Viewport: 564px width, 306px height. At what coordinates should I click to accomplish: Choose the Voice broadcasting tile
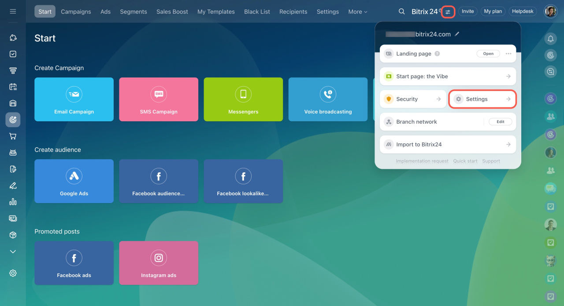[328, 99]
